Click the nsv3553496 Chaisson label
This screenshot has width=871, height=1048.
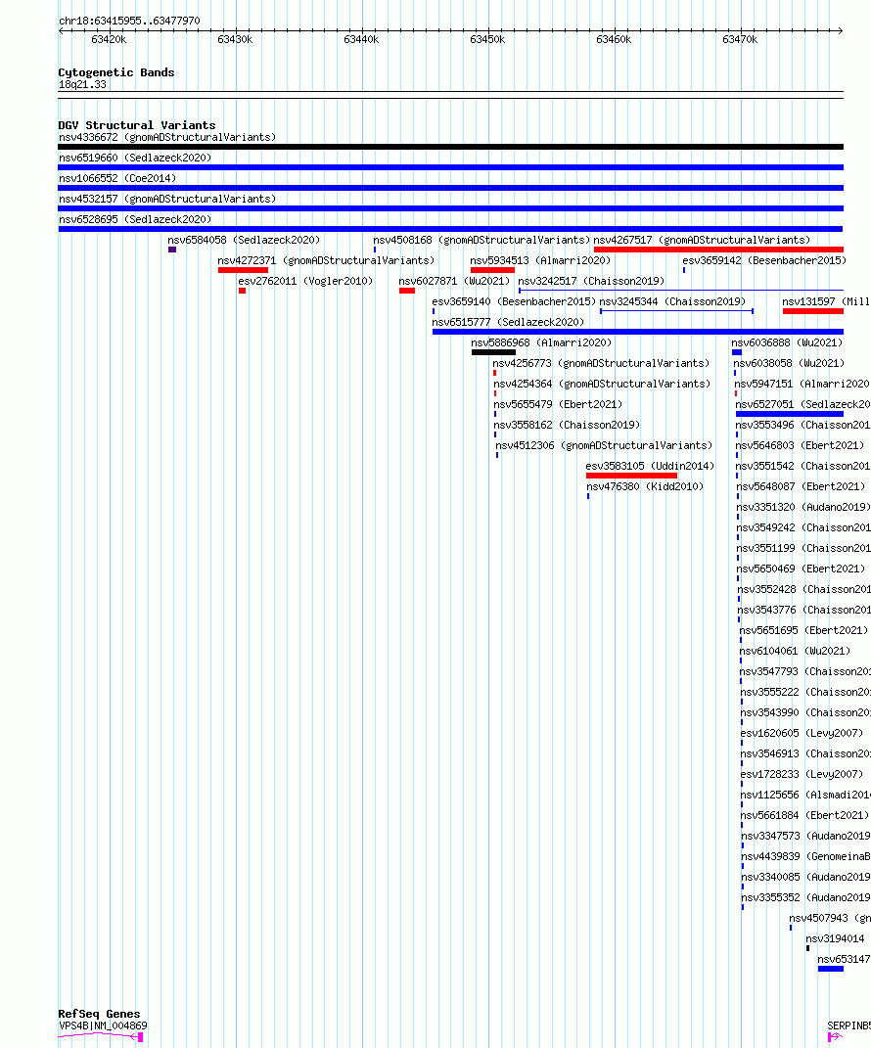[x=802, y=425]
